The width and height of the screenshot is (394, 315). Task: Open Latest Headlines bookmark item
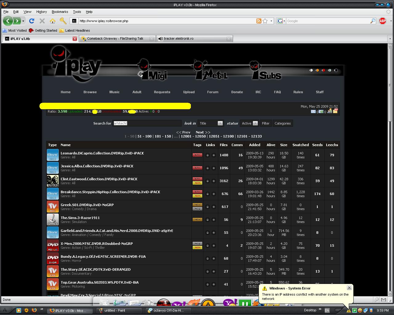click(74, 30)
